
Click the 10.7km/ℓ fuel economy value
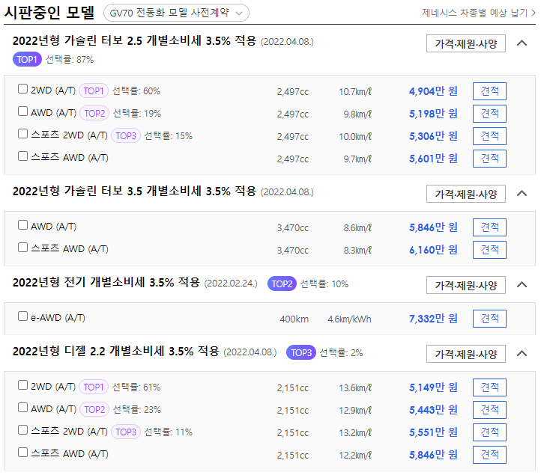355,92
